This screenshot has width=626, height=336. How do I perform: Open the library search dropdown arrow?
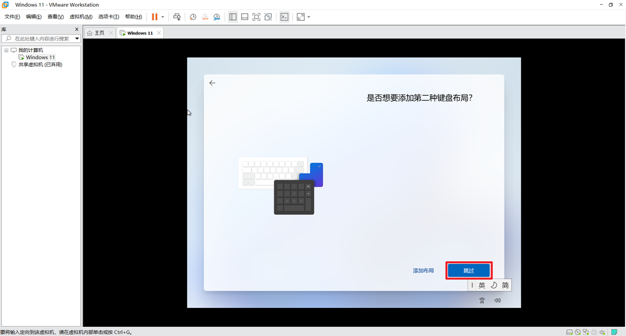(x=77, y=39)
